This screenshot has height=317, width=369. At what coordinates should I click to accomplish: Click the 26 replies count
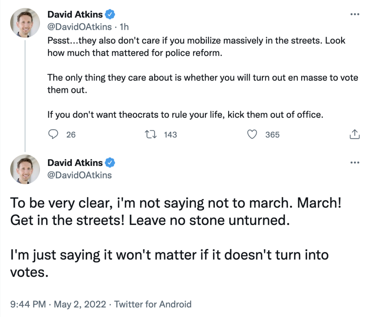pos(71,135)
